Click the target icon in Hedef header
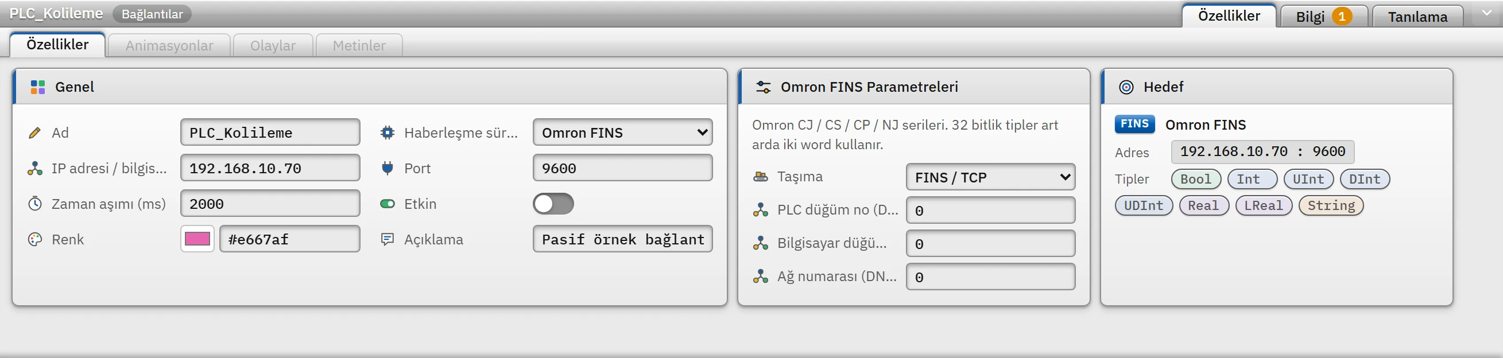Screen dimensions: 1503x358 point(1126,87)
